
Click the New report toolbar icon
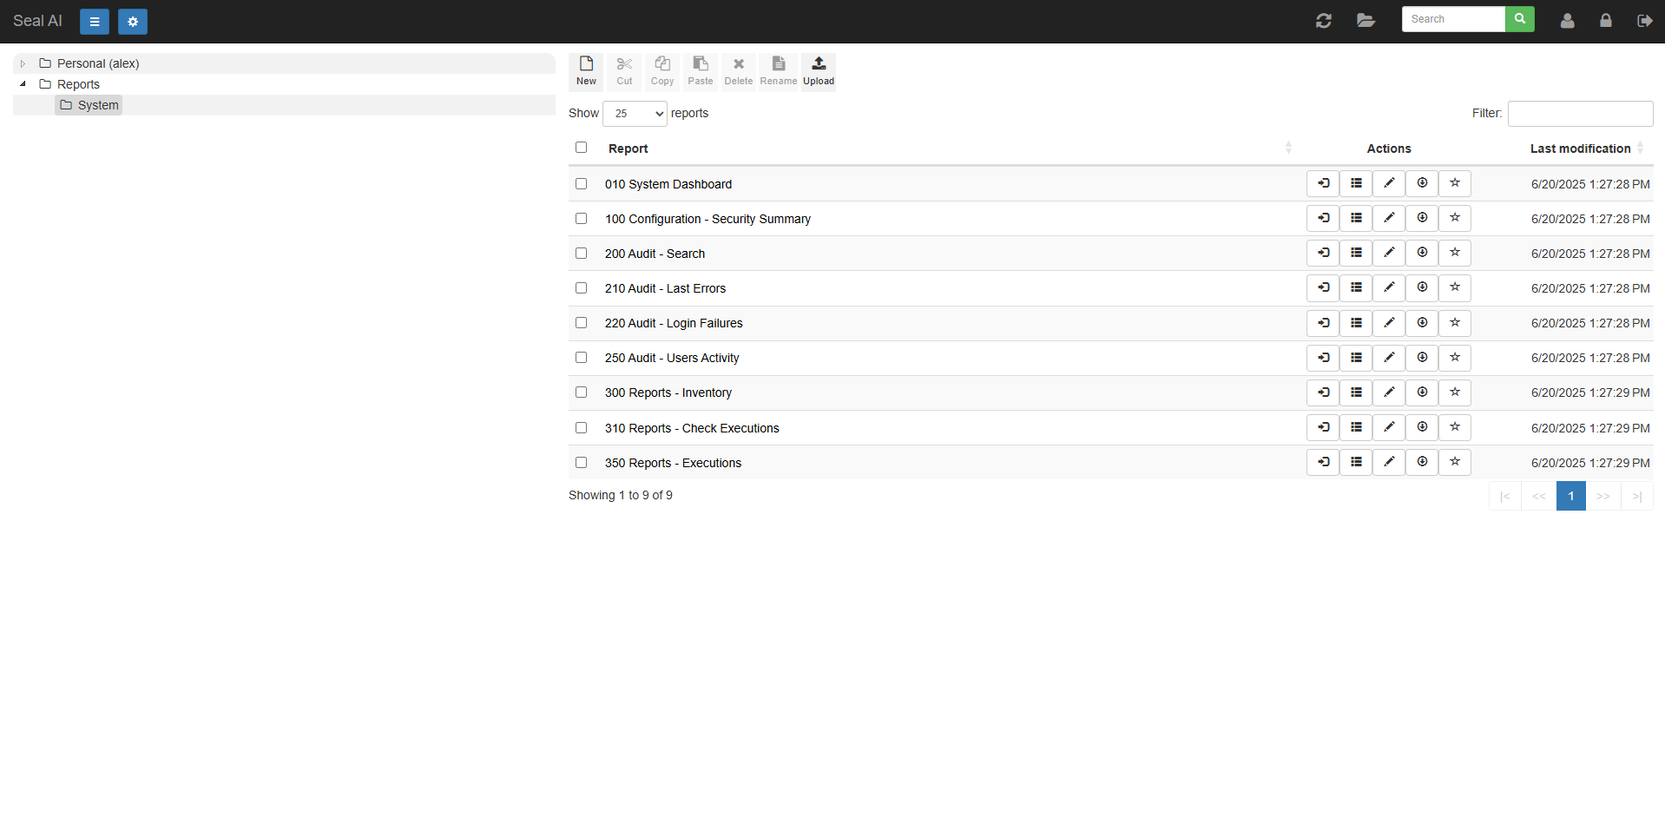click(x=586, y=71)
